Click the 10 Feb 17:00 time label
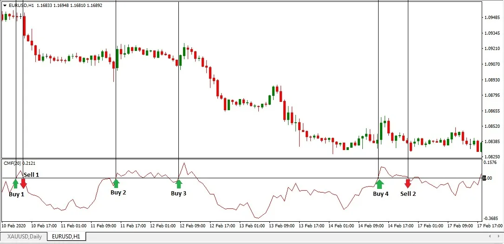 tap(43, 226)
